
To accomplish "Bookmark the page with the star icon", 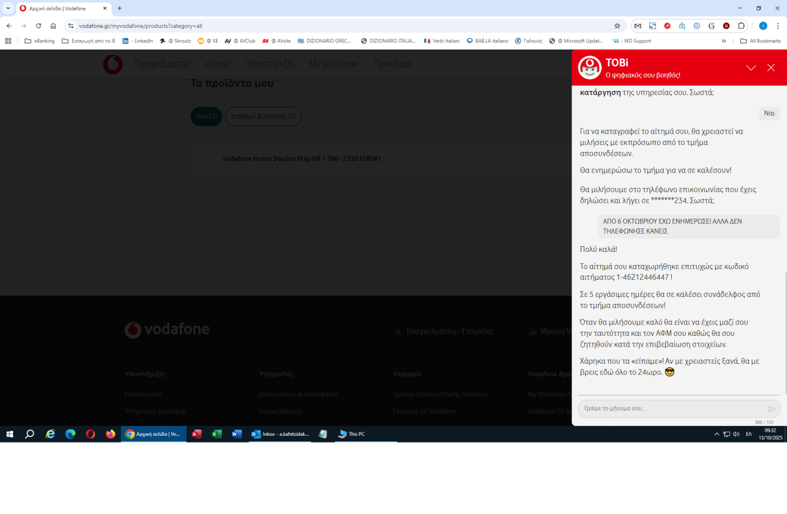I will [x=617, y=26].
